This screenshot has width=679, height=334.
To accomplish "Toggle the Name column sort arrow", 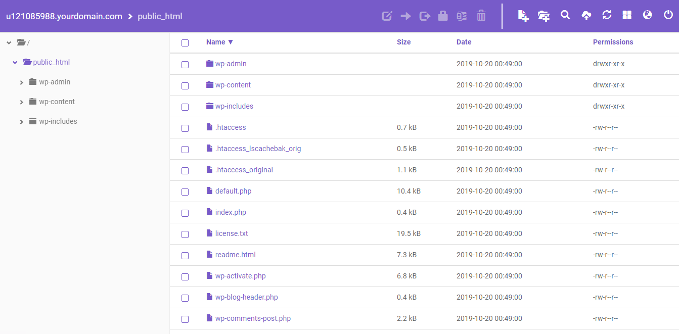I will [x=231, y=42].
